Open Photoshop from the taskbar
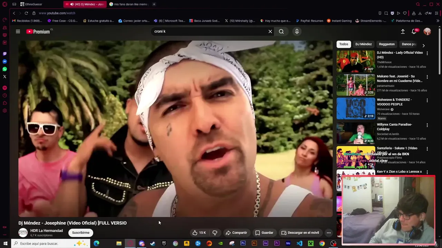 (243, 244)
